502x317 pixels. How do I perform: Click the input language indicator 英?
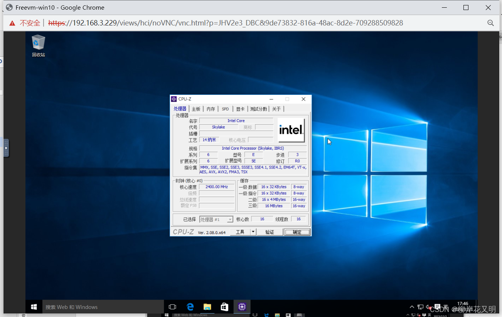[x=446, y=307]
